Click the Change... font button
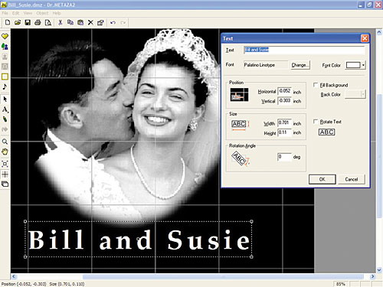Image resolution: width=383 pixels, height=287 pixels. point(300,65)
